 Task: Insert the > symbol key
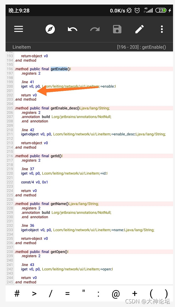point(34,294)
